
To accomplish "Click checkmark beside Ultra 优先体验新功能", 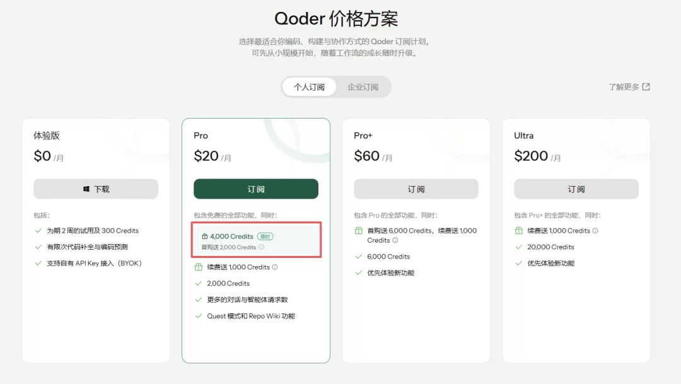I will point(519,263).
